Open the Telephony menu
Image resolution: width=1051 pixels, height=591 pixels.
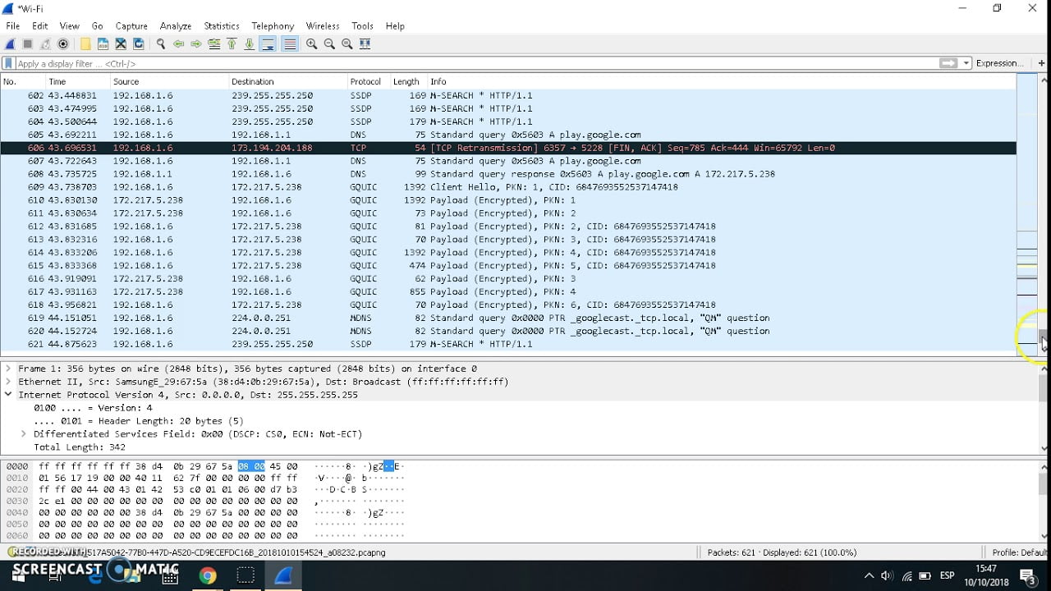(273, 26)
